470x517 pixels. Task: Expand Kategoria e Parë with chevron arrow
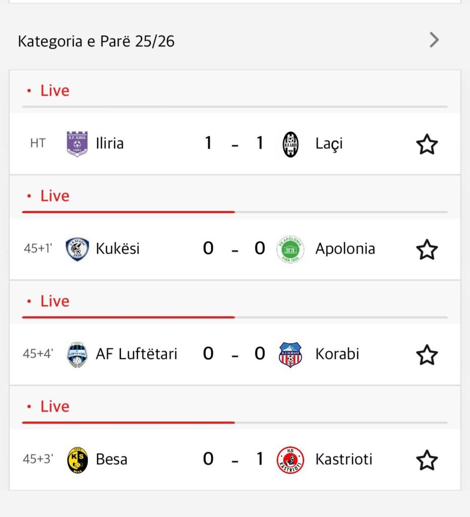(x=434, y=40)
